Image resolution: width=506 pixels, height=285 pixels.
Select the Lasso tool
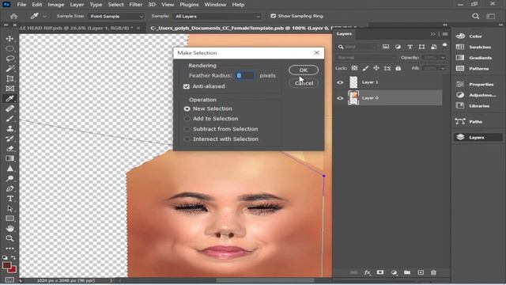(9, 59)
